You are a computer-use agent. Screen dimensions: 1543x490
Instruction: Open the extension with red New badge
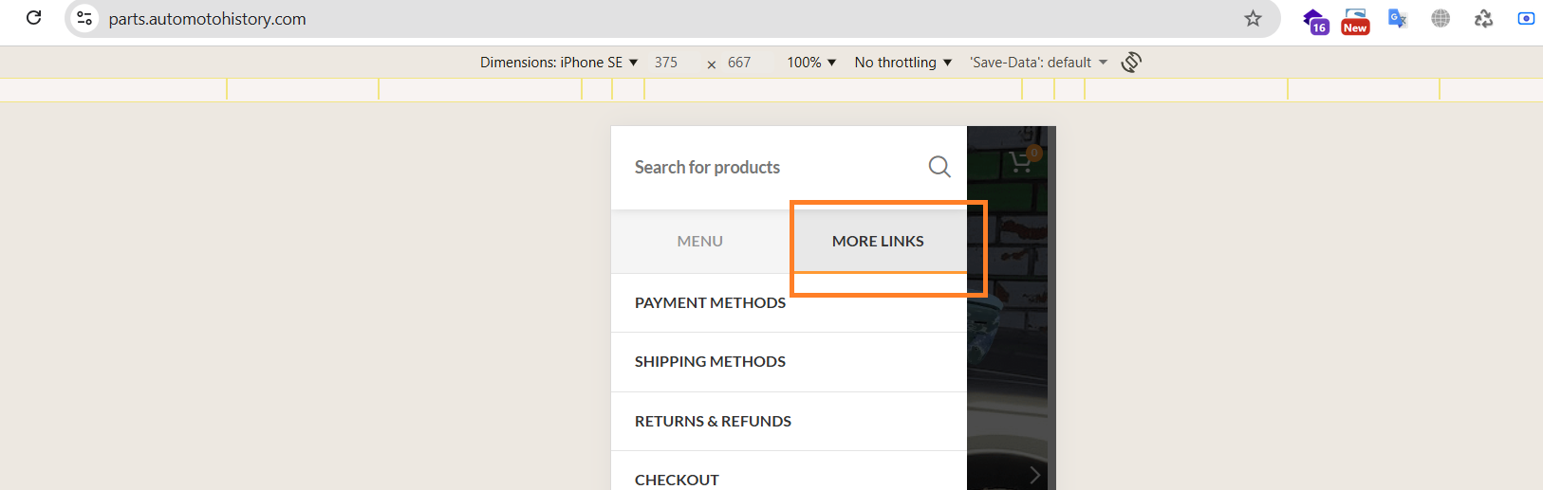(1355, 20)
